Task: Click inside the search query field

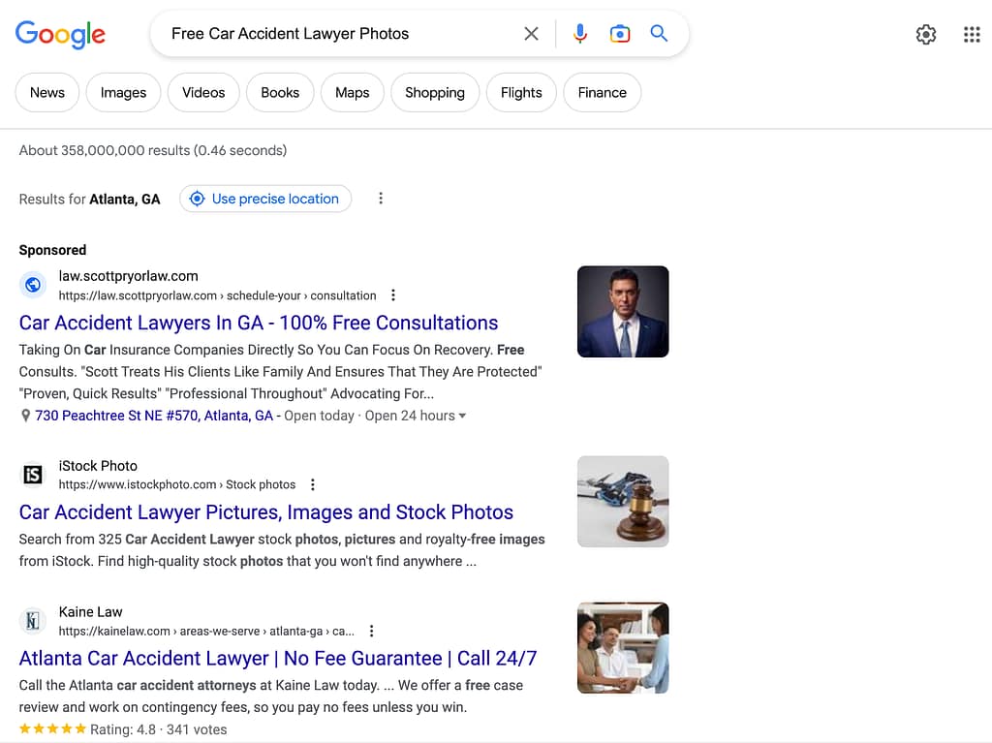Action: coord(342,34)
